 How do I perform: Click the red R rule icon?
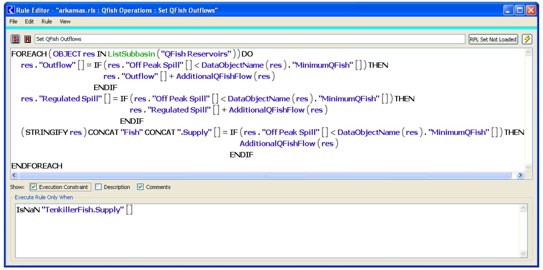point(27,39)
